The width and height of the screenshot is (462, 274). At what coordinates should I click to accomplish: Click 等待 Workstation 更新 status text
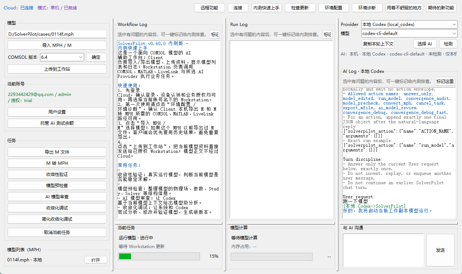click(142, 247)
